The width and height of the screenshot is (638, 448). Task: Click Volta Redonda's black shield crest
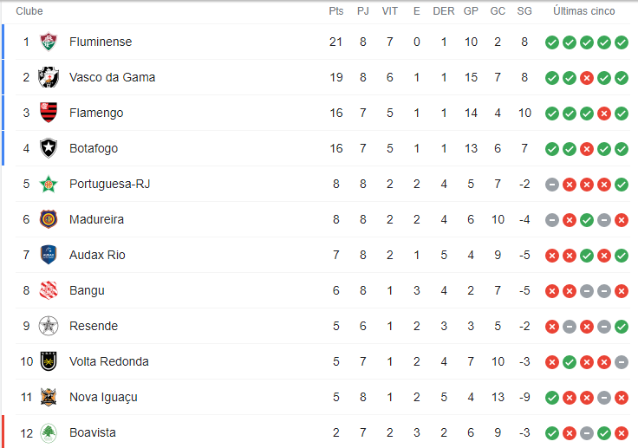coord(49,361)
